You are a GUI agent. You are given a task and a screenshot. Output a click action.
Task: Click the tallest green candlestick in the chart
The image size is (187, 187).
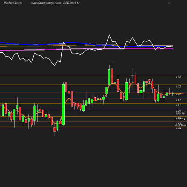63,104
